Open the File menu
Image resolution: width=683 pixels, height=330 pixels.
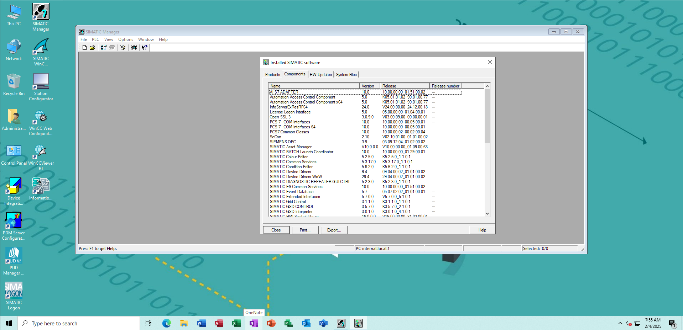point(84,39)
